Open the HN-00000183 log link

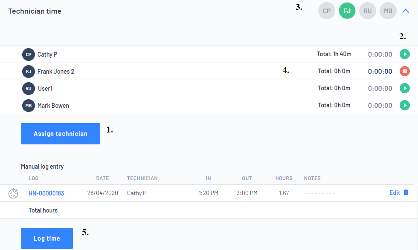coord(46,193)
